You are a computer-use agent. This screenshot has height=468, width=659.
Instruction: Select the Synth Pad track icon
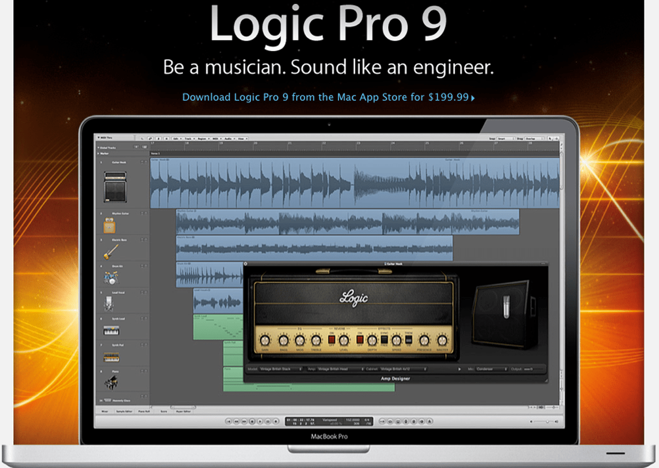coord(111,357)
